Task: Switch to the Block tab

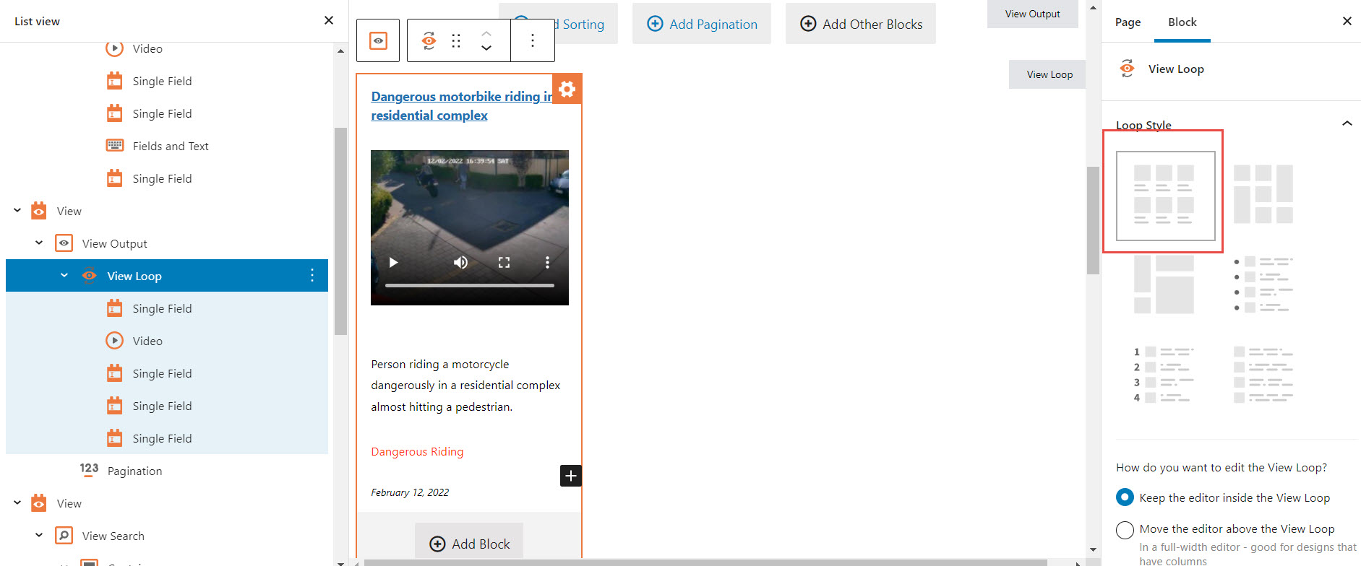Action: coord(1182,22)
